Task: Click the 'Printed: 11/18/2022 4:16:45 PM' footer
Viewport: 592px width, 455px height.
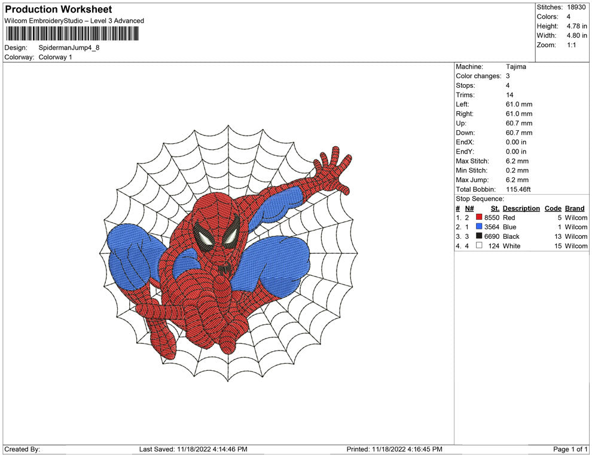Action: tap(394, 449)
